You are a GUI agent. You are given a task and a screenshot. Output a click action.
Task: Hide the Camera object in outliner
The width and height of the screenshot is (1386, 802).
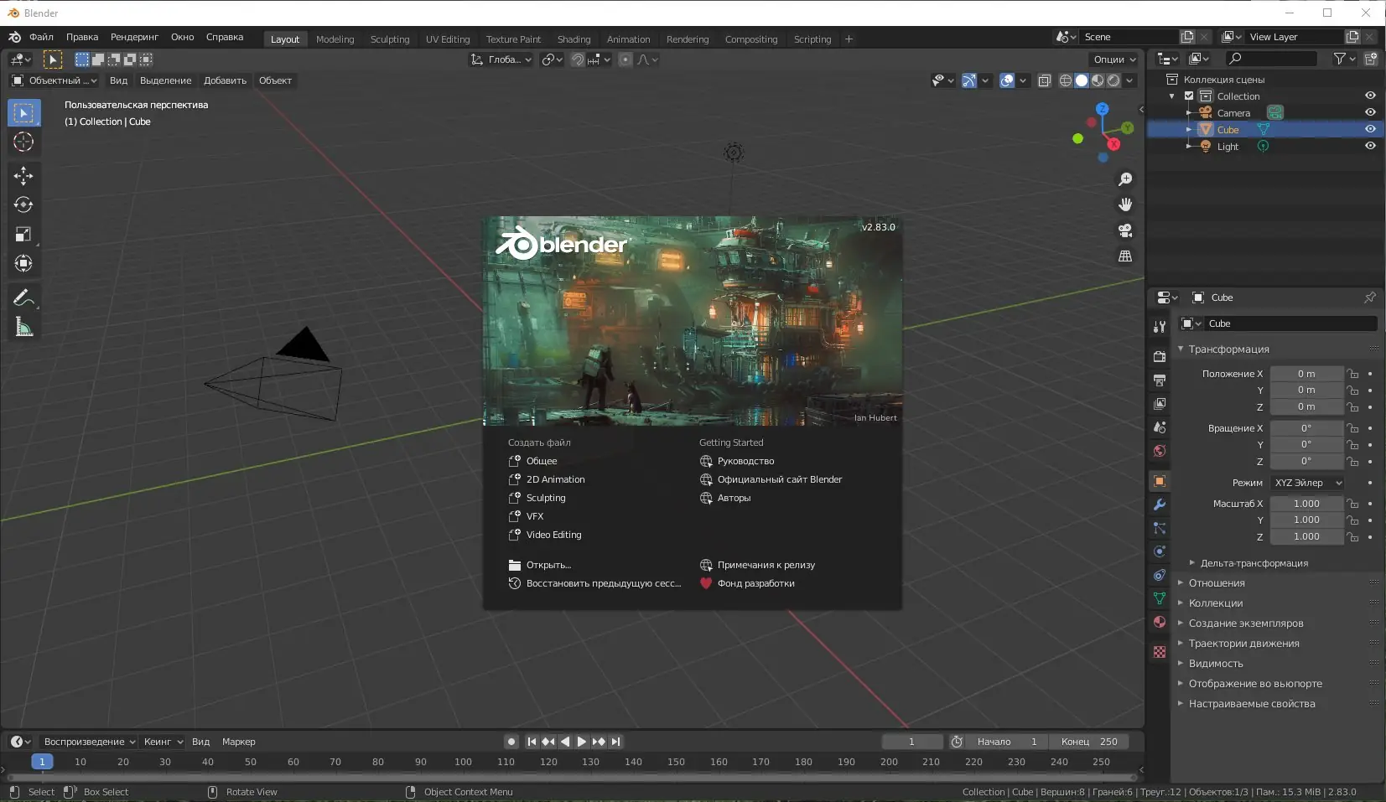pos(1370,112)
